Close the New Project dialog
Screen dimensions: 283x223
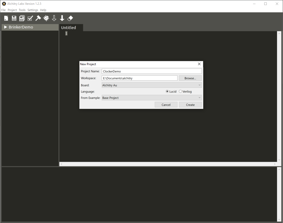point(199,64)
